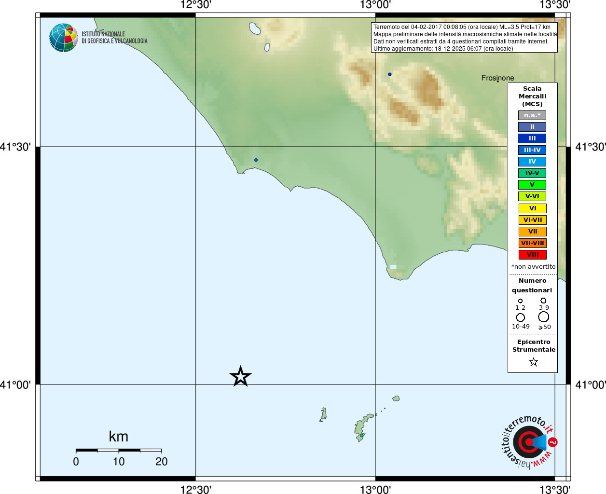
Task: Click the blue III-IV intensity swatch
Action: [533, 150]
